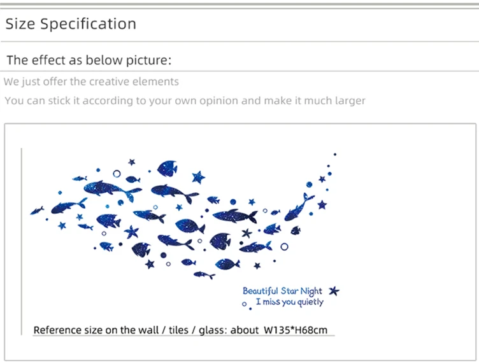Click the round angelfish at top of school
This screenshot has height=364, width=479.
(x=168, y=169)
